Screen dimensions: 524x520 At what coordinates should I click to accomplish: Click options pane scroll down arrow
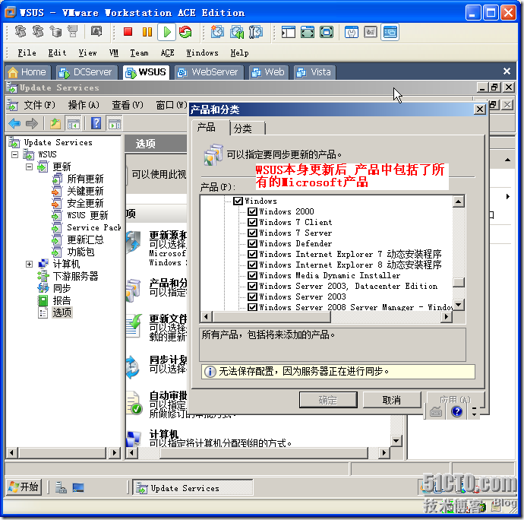click(x=396, y=441)
